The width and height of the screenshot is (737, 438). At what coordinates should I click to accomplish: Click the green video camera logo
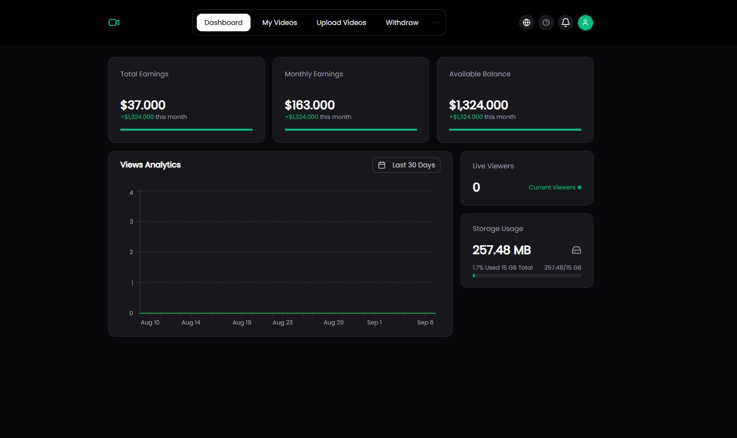pyautogui.click(x=114, y=23)
